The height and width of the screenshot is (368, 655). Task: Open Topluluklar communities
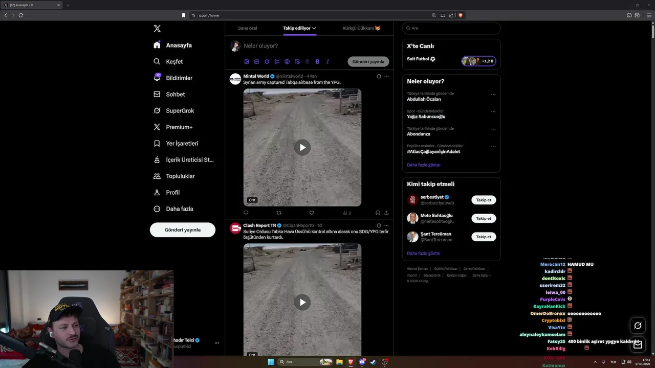pyautogui.click(x=174, y=176)
